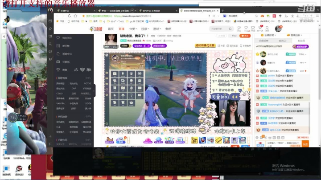The height and width of the screenshot is (180, 321).
Task: Click the browser sidebar chat bubble icon
Action: point(50,51)
